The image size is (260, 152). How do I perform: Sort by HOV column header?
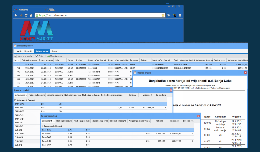[x=60, y=60]
